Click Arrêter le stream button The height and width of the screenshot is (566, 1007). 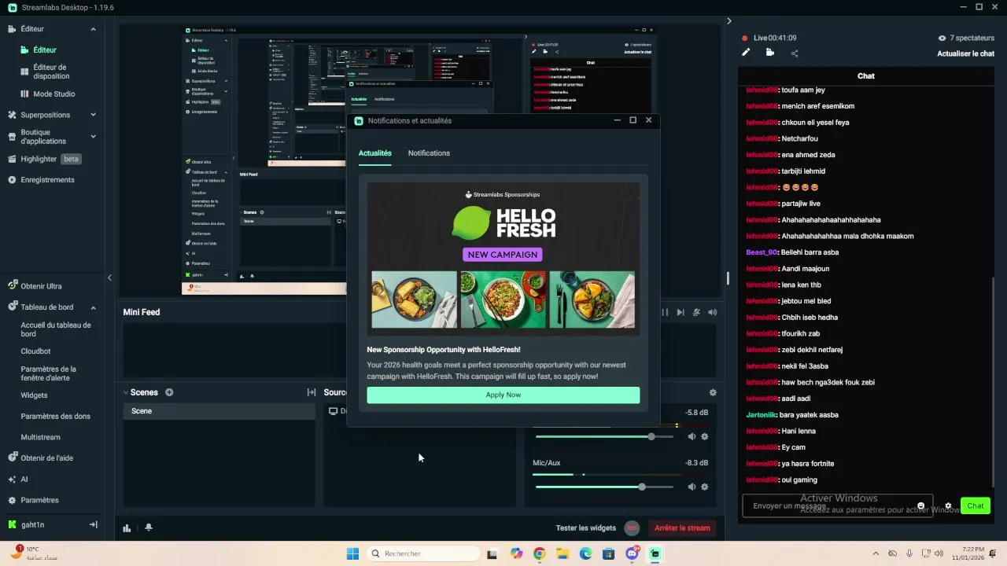tap(682, 528)
